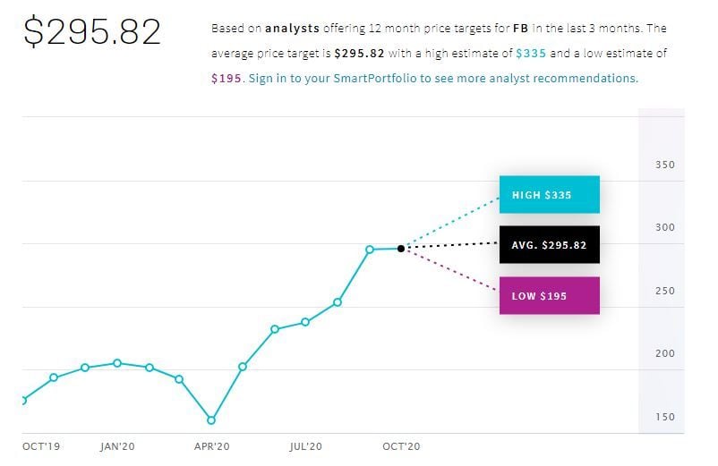Image resolution: width=718 pixels, height=466 pixels.
Task: Click the OCT'20 x-axis label
Action: 400,445
